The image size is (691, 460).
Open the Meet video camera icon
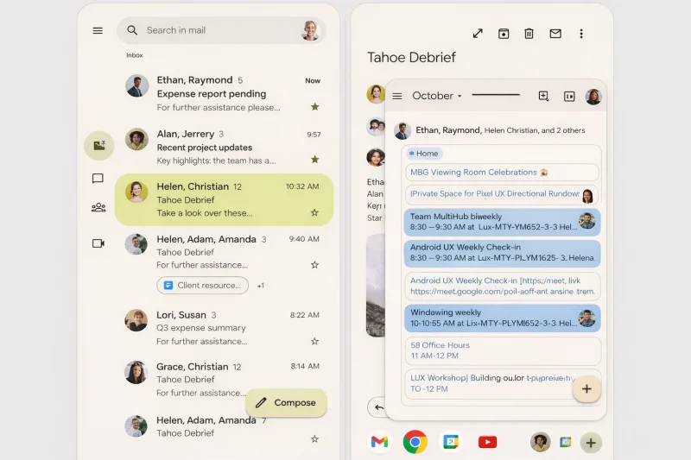(98, 243)
